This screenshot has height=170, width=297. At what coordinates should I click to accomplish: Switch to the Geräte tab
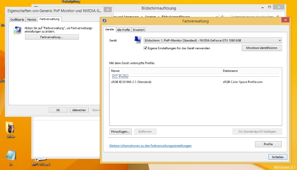tap(110, 30)
